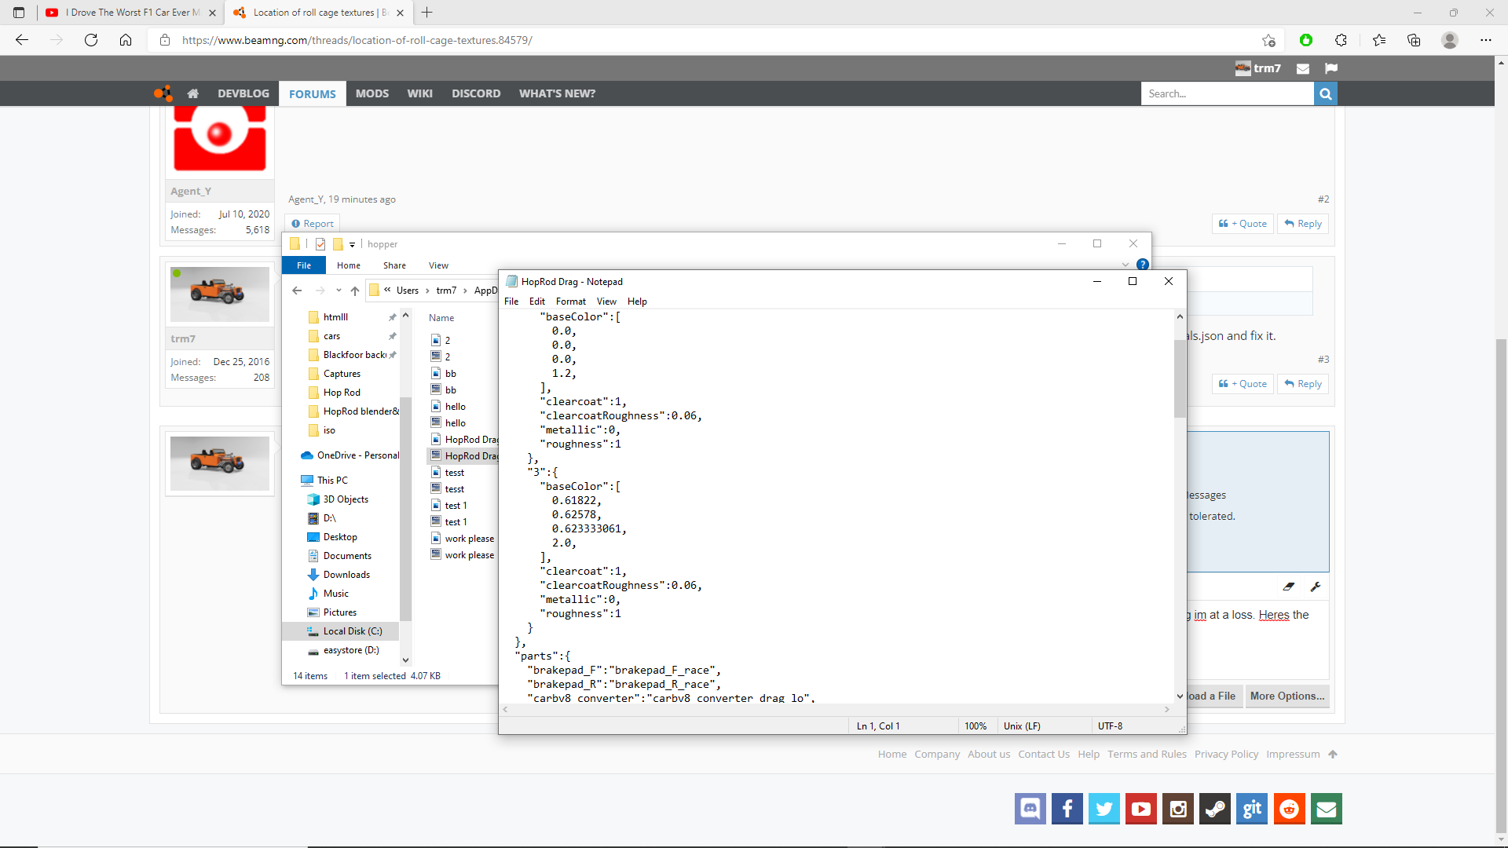Expand the Explorer ribbon chevron
Screen dimensions: 1508x848
[x=1126, y=265]
